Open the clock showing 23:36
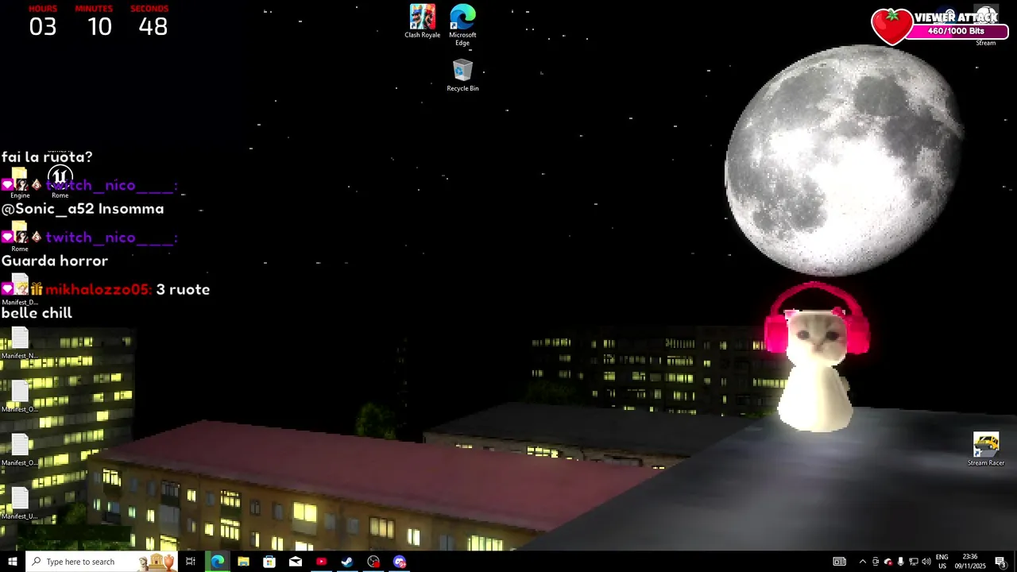The image size is (1017, 572). (x=970, y=562)
